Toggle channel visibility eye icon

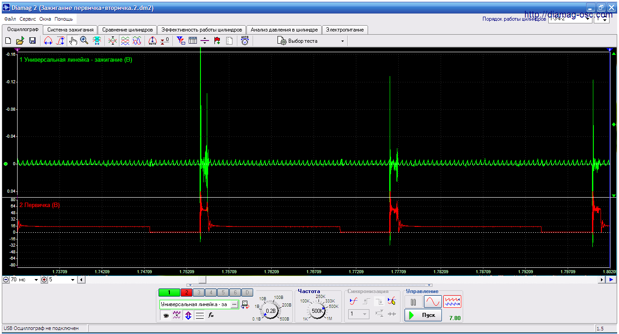[x=166, y=316]
